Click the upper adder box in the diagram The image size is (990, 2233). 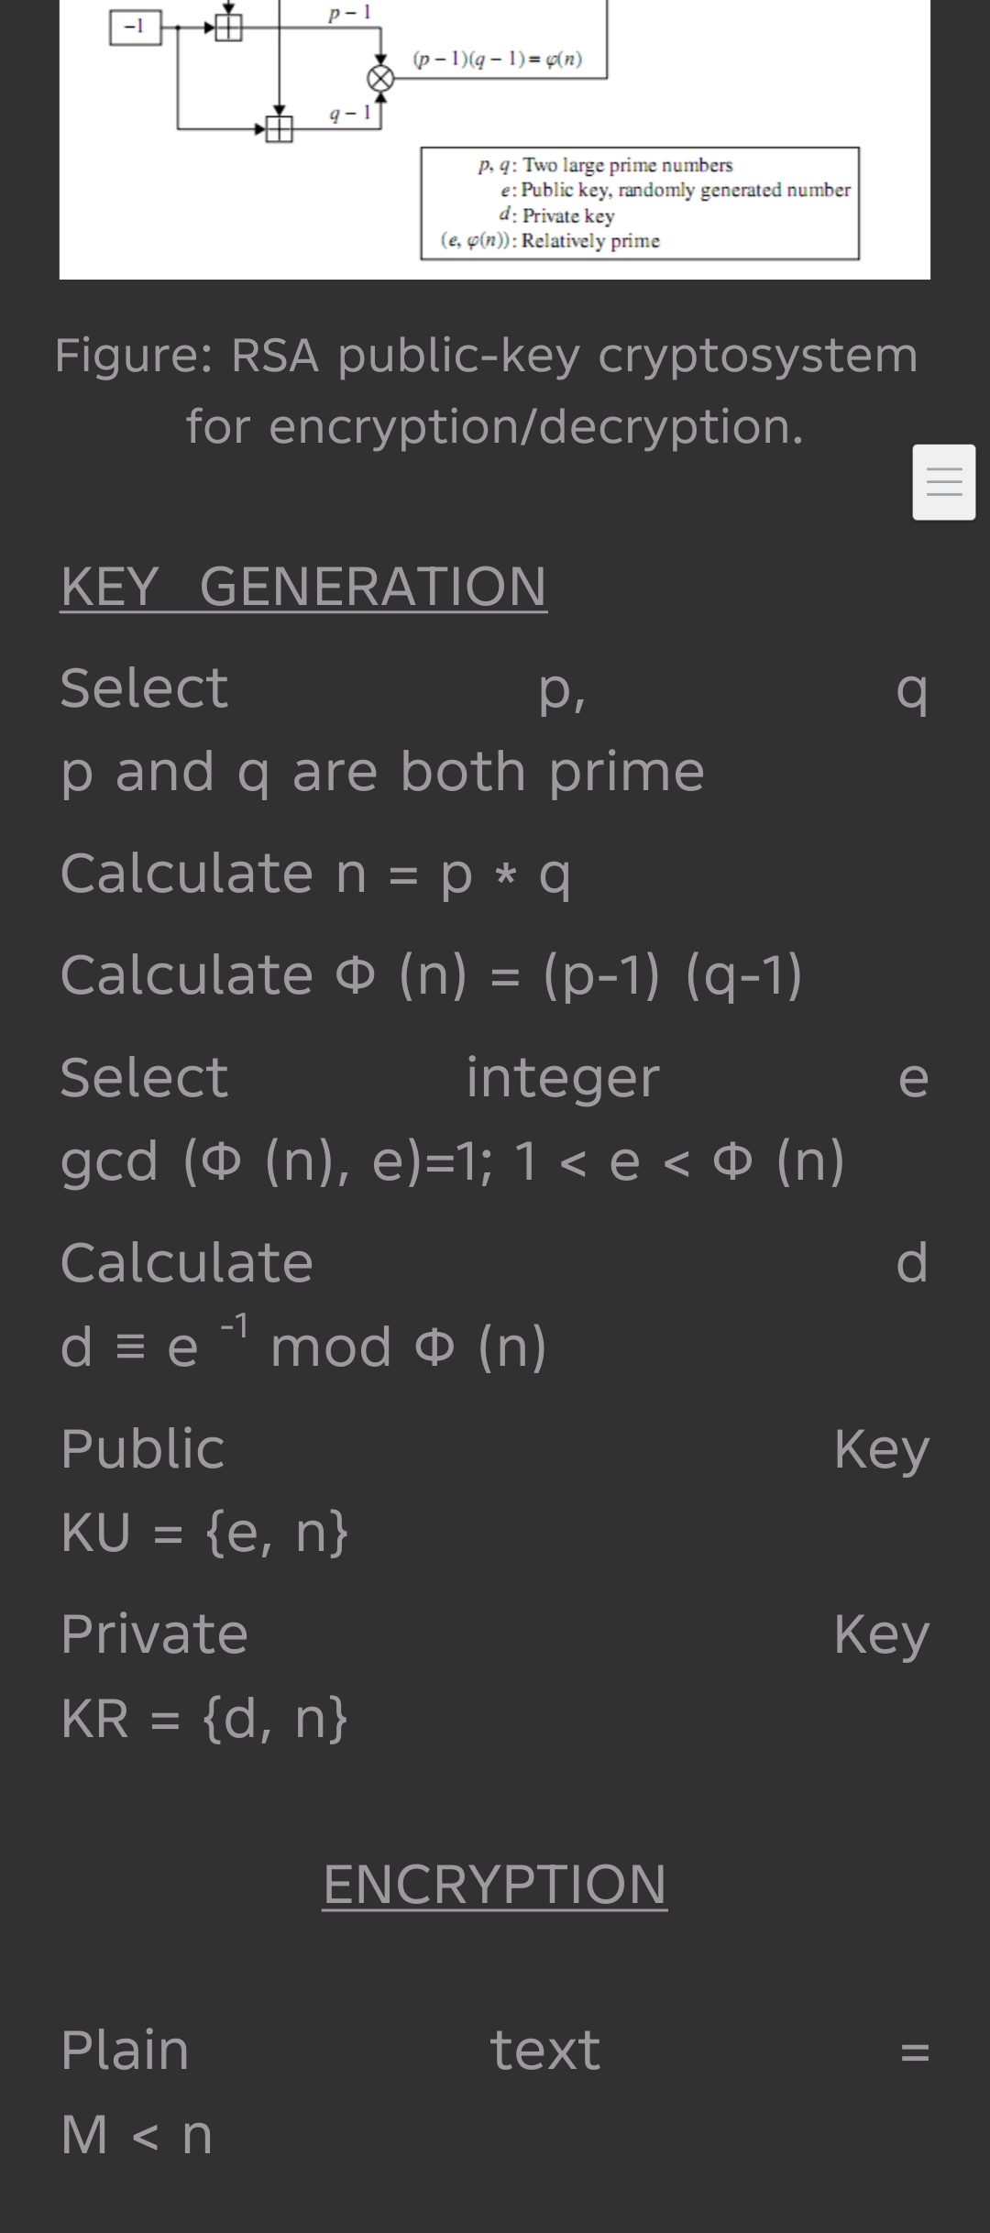229,28
